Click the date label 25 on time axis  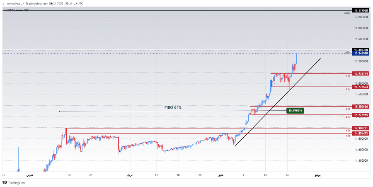200,175
